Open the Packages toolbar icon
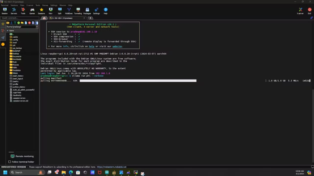 tap(87, 11)
